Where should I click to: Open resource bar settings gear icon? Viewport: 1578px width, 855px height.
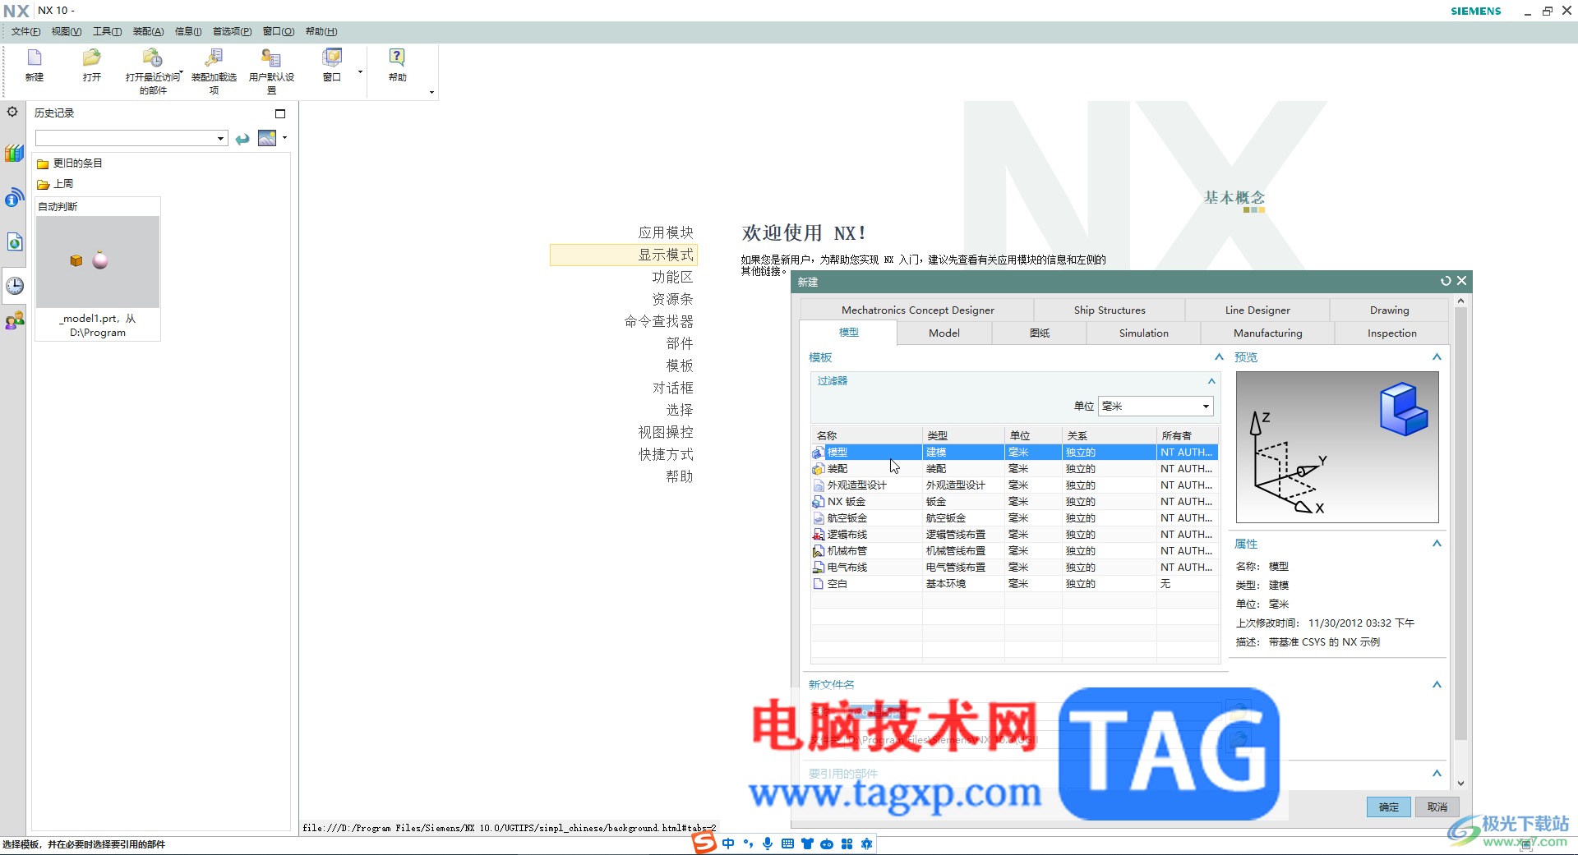click(x=12, y=112)
